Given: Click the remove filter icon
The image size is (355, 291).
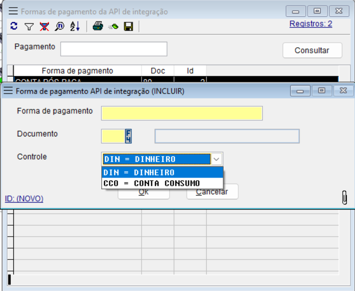Looking at the screenshot, I should tap(44, 26).
